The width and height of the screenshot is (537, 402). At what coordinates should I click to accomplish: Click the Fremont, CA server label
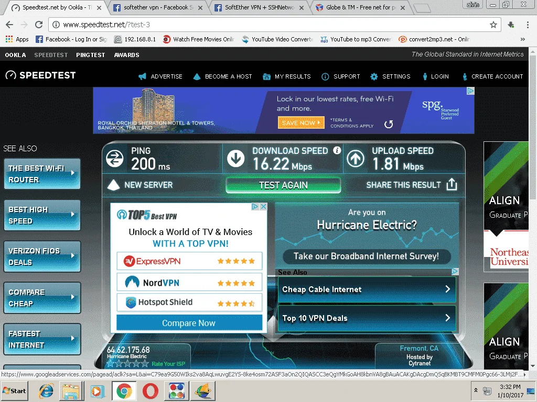point(419,348)
